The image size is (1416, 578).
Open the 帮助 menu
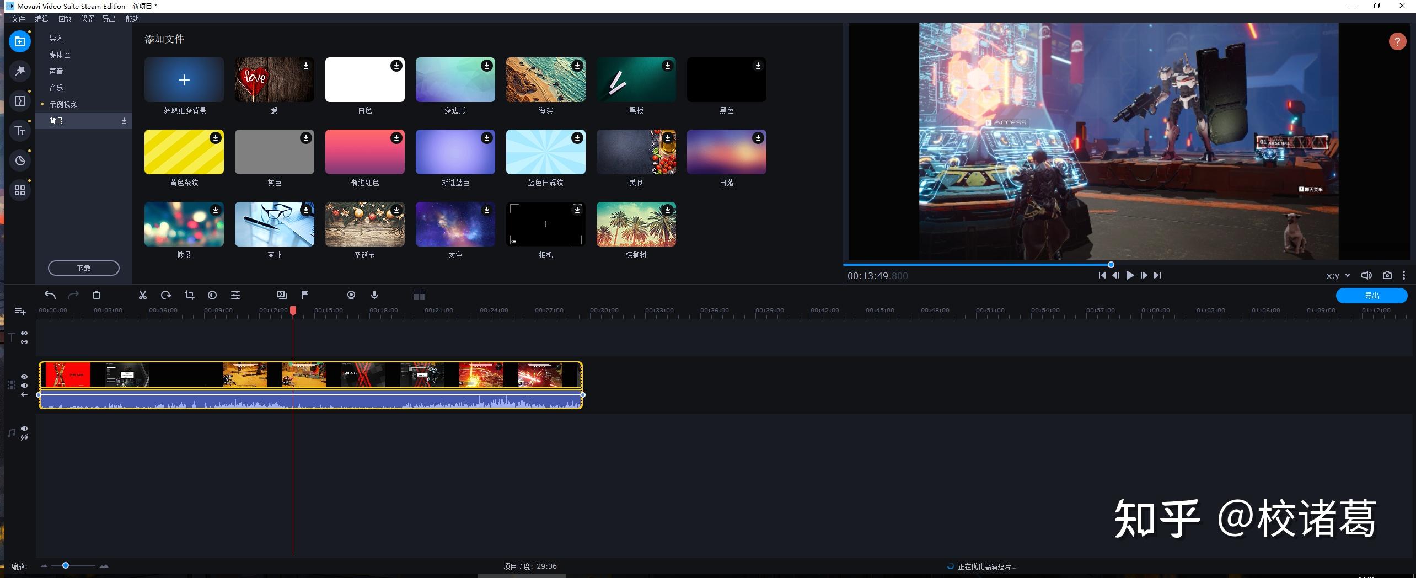coord(132,19)
